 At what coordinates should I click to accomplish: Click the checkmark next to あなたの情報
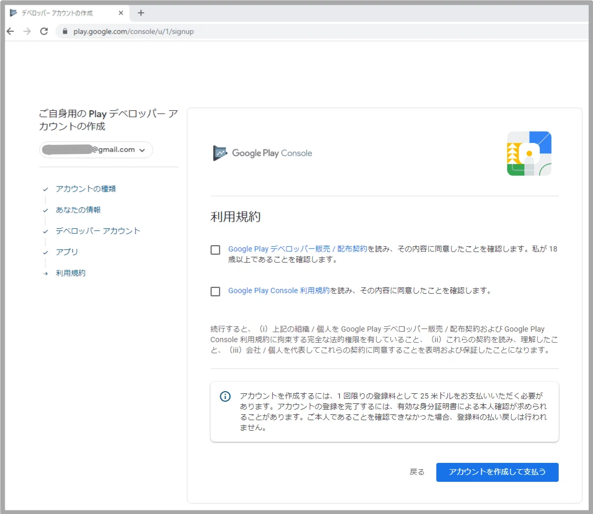[45, 210]
